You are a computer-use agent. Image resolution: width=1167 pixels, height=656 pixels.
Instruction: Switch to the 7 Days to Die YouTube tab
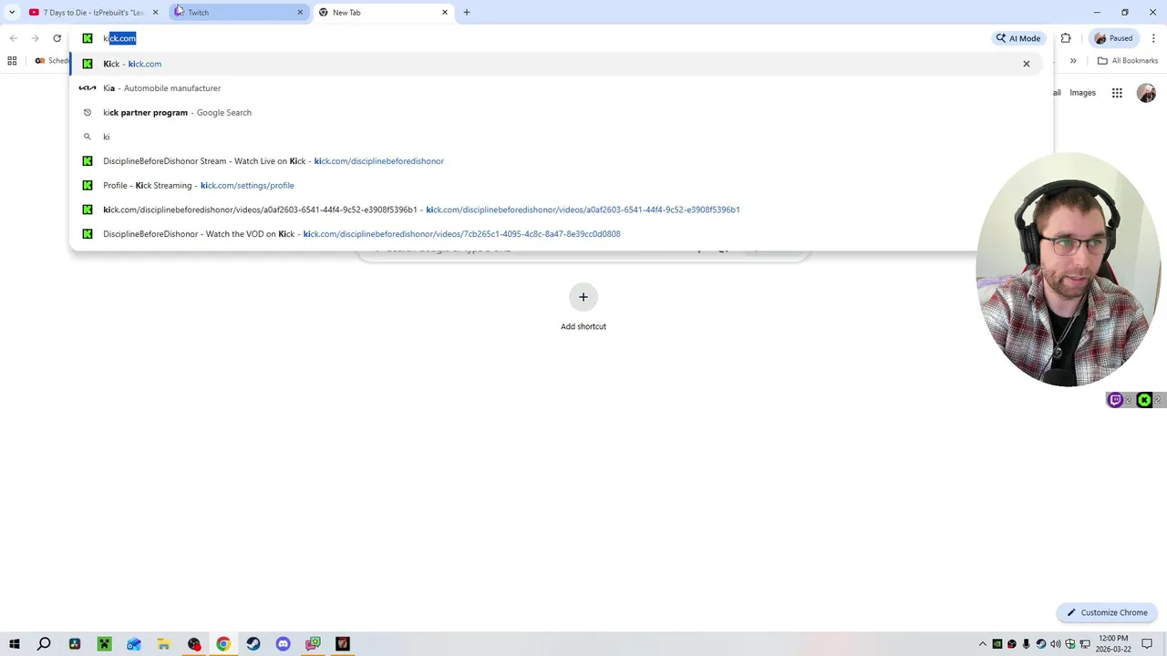point(93,12)
